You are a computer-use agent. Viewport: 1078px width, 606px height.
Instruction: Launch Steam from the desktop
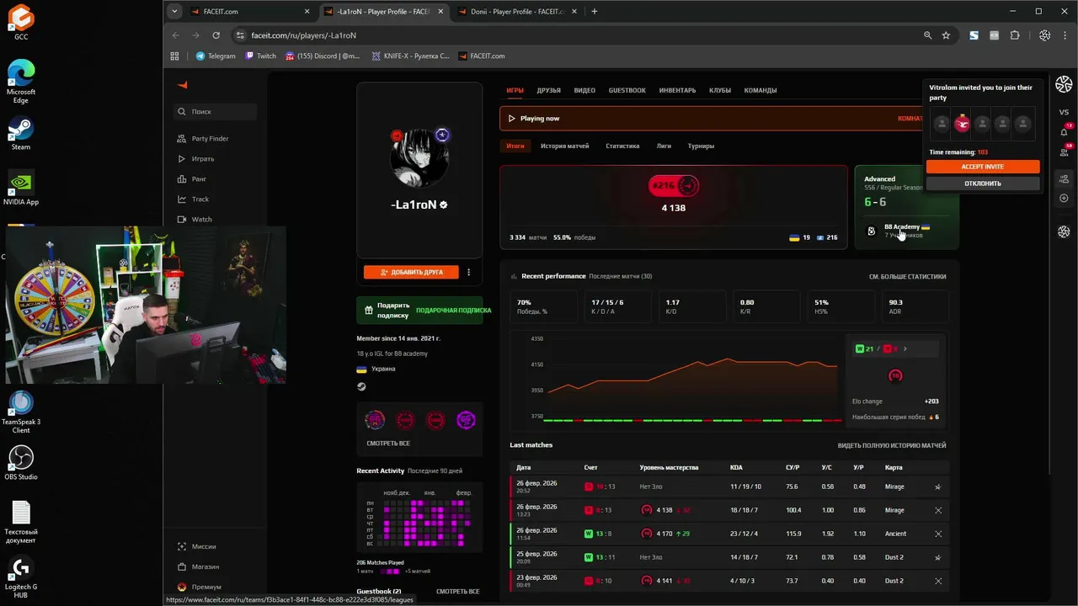[21, 134]
